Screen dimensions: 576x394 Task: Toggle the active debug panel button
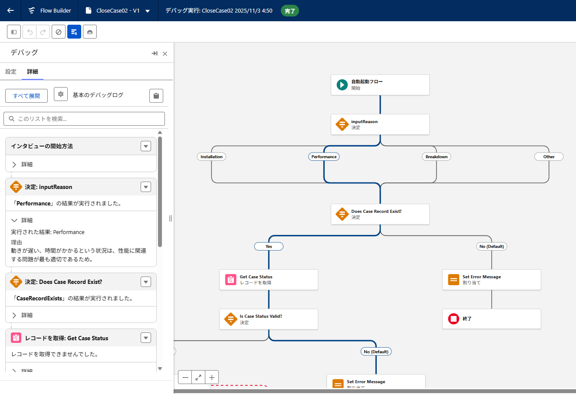point(74,32)
